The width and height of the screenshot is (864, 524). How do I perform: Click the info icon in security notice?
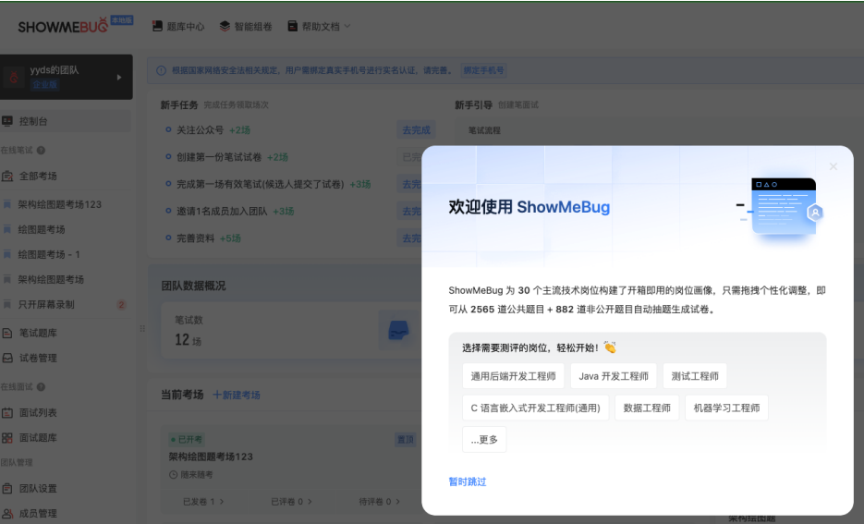(x=162, y=70)
